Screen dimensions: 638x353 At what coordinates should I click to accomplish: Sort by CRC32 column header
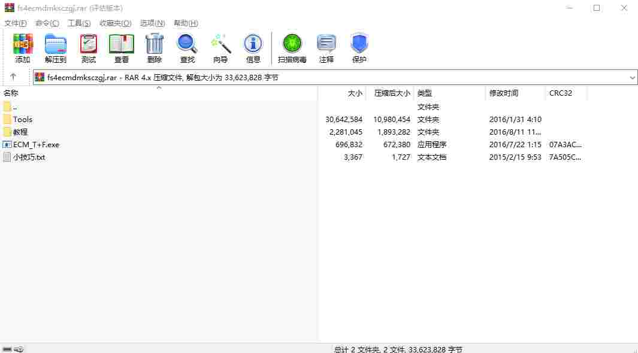566,93
